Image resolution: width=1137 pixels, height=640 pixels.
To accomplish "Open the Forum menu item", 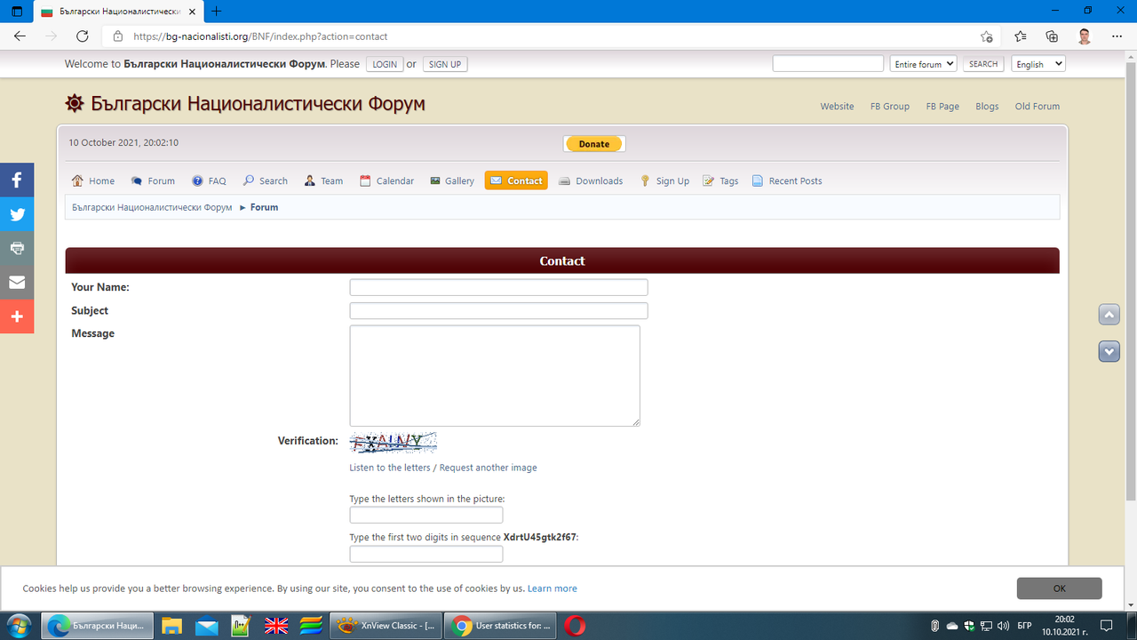I will 153,180.
